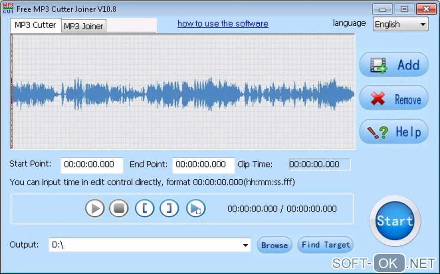Screen dimensions: 440x274
Task: Click the 'Clip Time:' label
Action: point(255,164)
